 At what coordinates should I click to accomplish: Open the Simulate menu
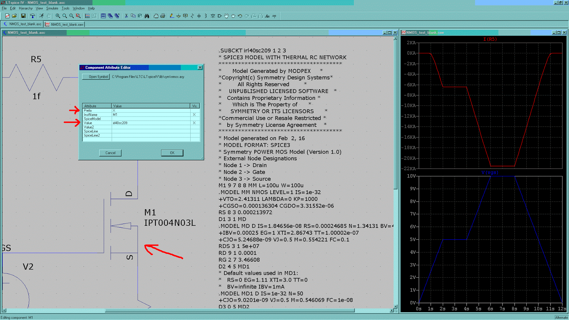[x=52, y=8]
